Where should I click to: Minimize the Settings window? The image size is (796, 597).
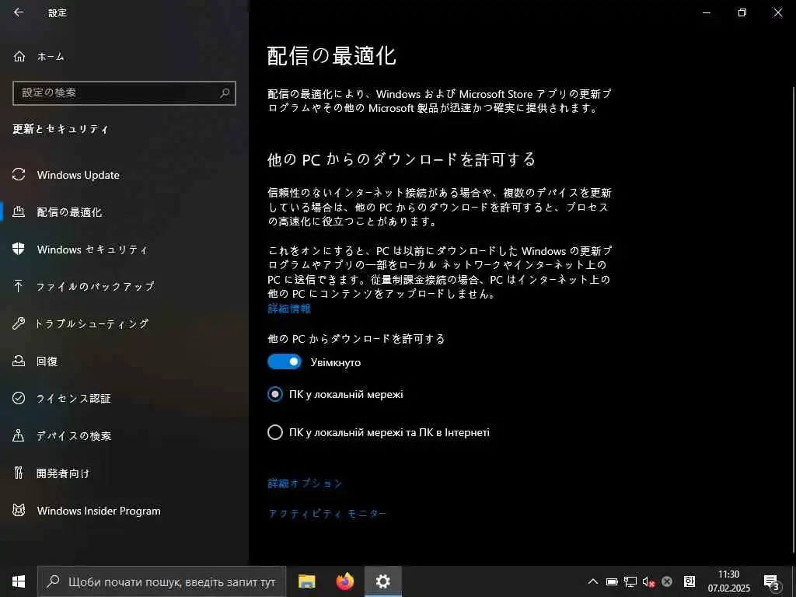(x=707, y=12)
